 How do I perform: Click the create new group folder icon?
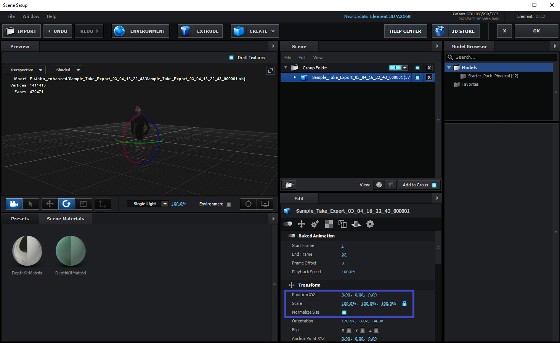point(289,185)
